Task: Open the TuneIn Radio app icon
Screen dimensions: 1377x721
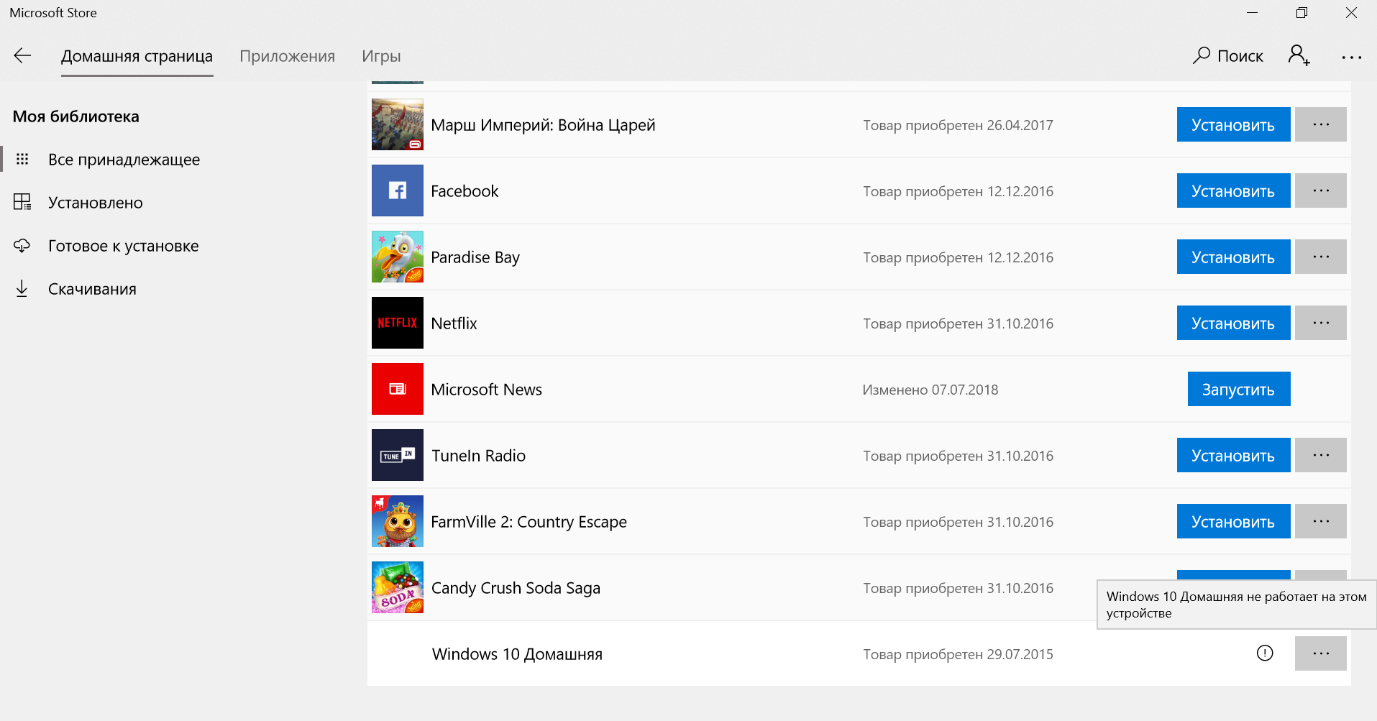Action: coord(398,455)
